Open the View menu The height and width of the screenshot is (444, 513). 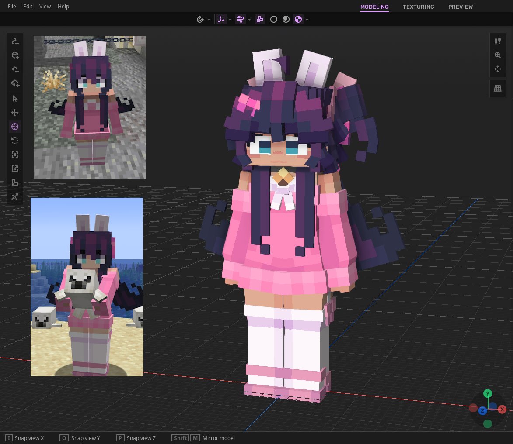[x=45, y=6]
